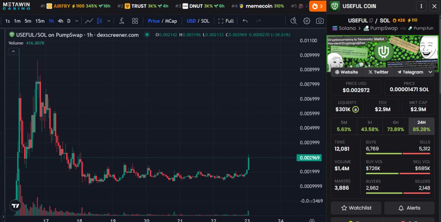Switch chart to Price view
The image size is (441, 222).
(x=154, y=21)
